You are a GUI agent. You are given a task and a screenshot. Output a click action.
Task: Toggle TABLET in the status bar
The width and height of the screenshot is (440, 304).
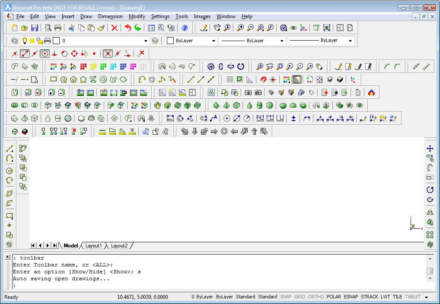point(413,297)
